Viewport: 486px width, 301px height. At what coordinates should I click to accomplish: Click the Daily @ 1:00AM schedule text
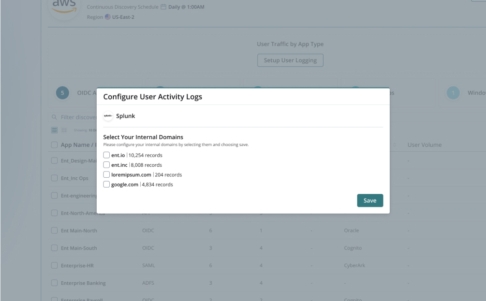[186, 7]
